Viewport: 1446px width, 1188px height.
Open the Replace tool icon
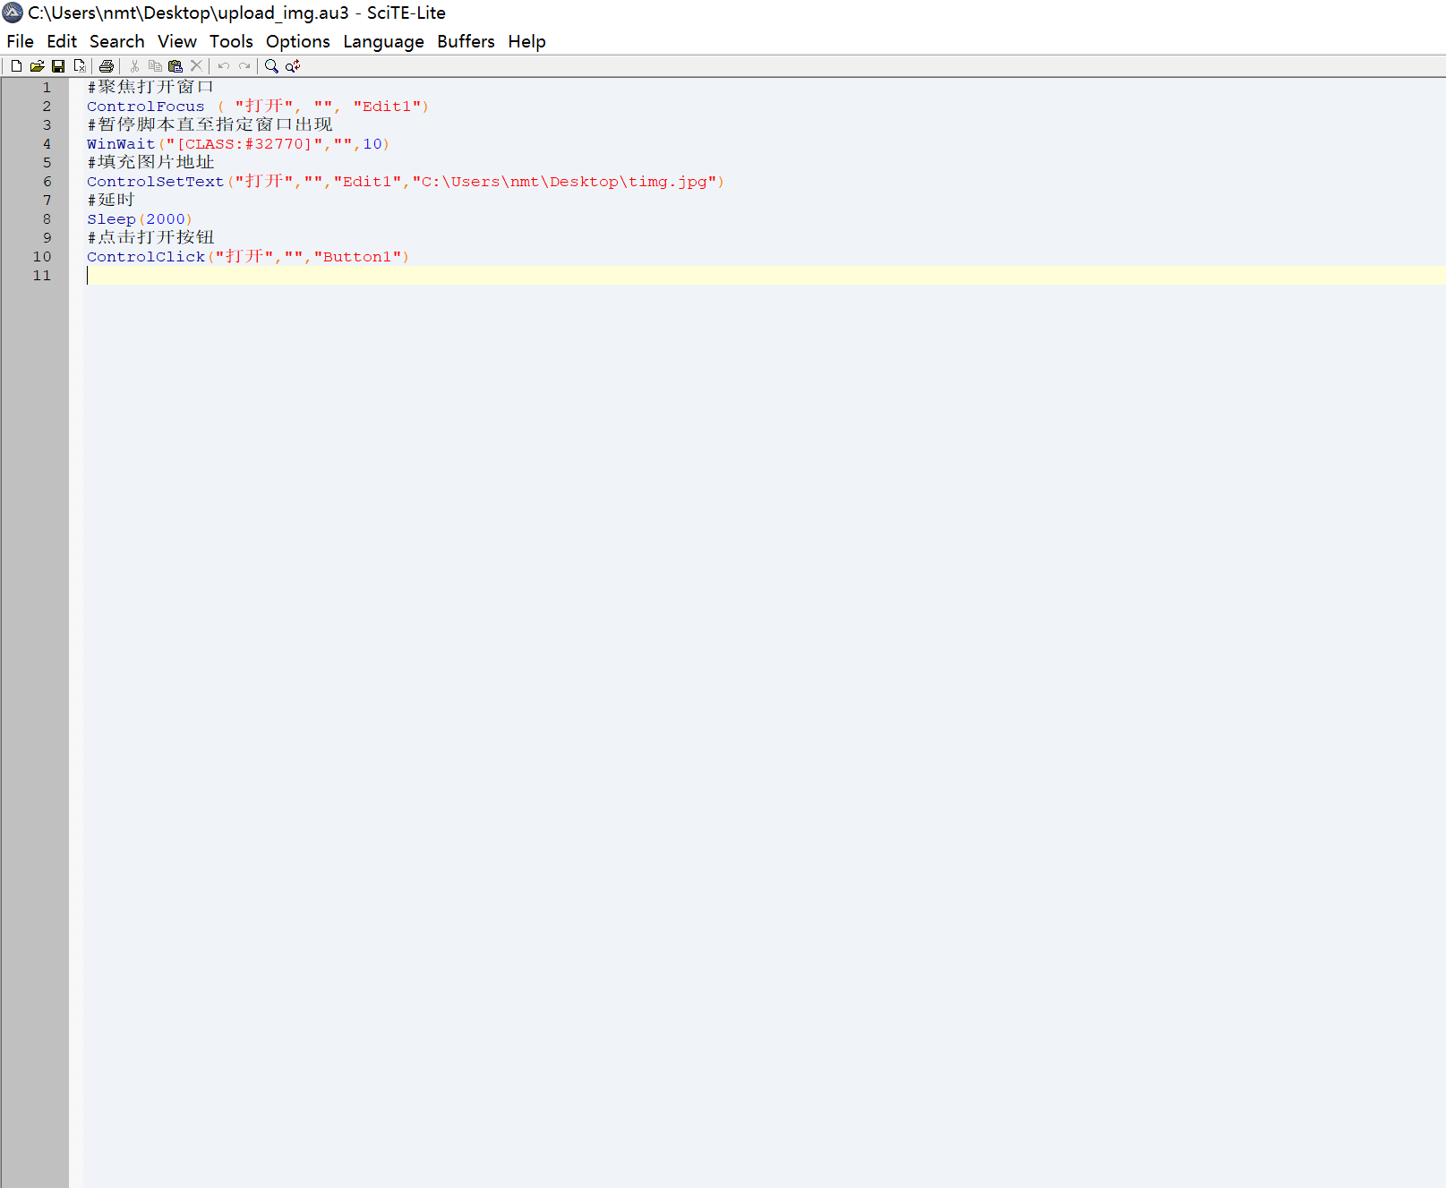click(293, 66)
